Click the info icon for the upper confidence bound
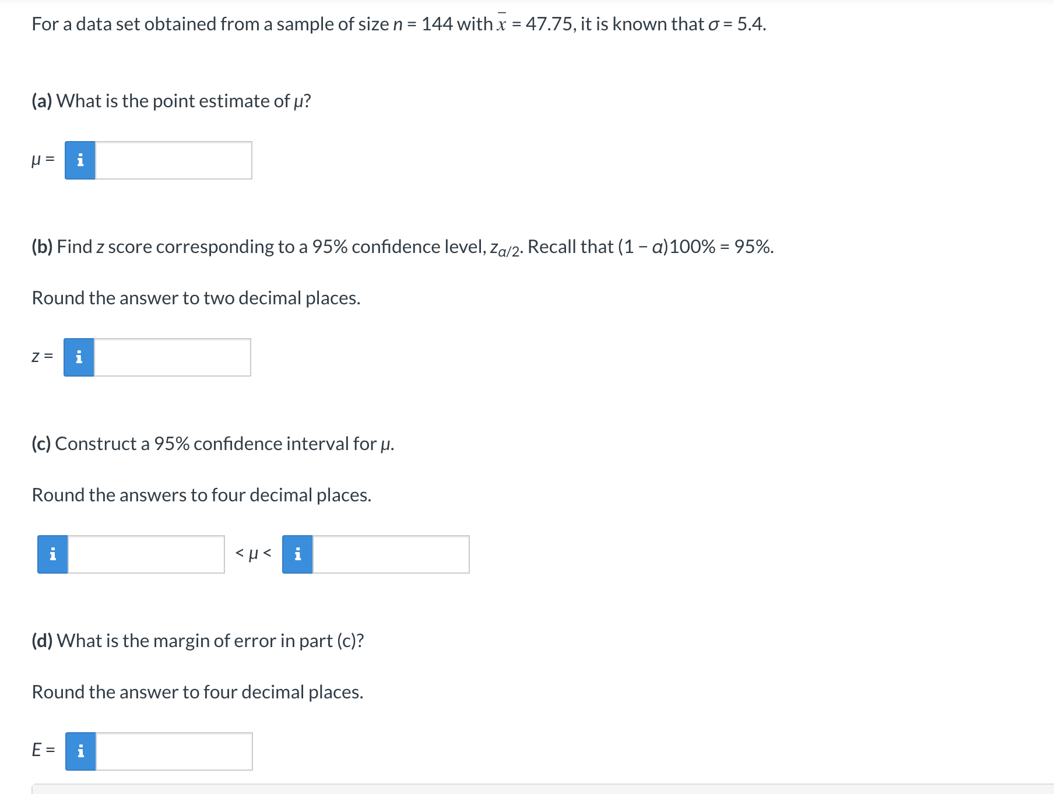Screen dimensions: 1054x794 297,555
